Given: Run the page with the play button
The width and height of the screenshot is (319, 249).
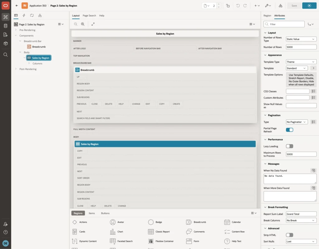Looking at the screenshot, I should pyautogui.click(x=309, y=6).
